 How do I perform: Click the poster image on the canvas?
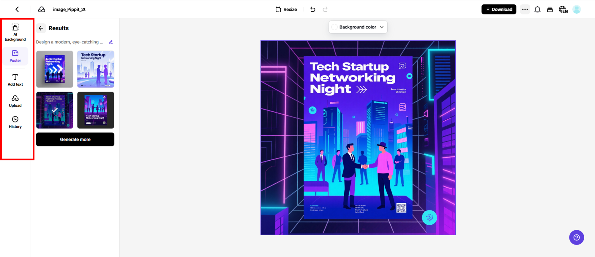(358, 138)
